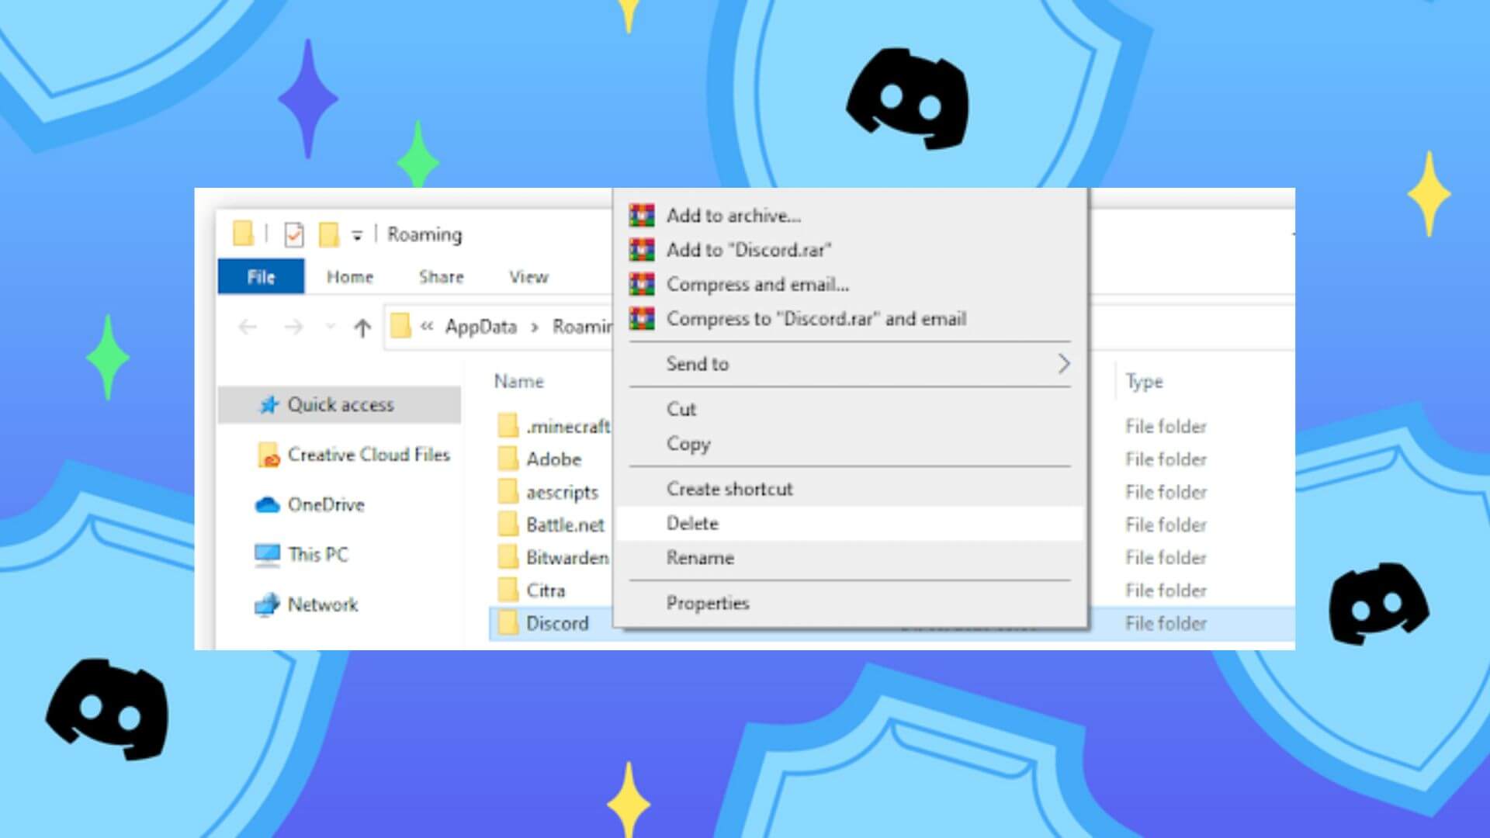1490x838 pixels.
Task: Choose Compress and email... option
Action: tap(849, 284)
